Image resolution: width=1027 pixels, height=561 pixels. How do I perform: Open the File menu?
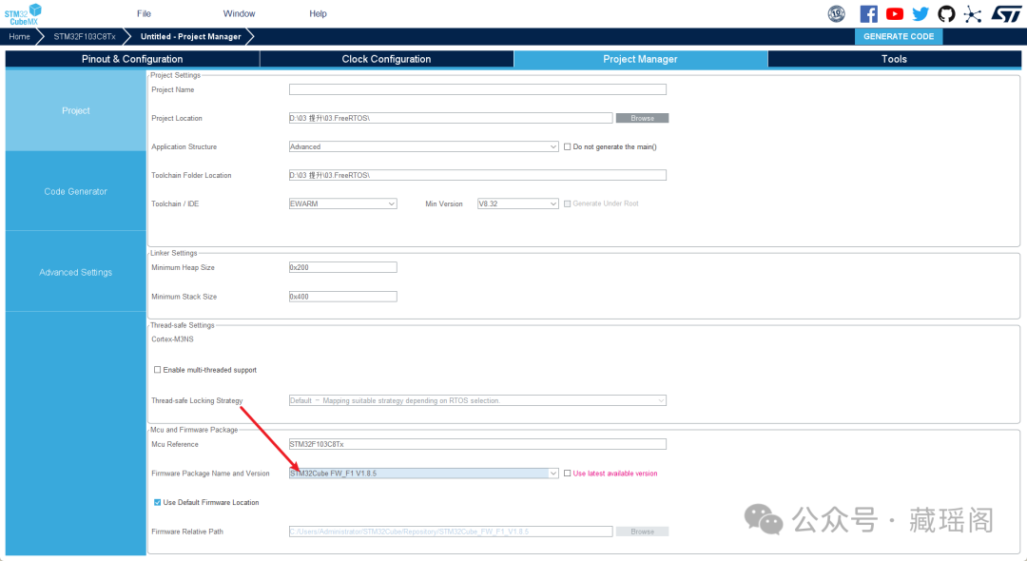click(x=144, y=13)
